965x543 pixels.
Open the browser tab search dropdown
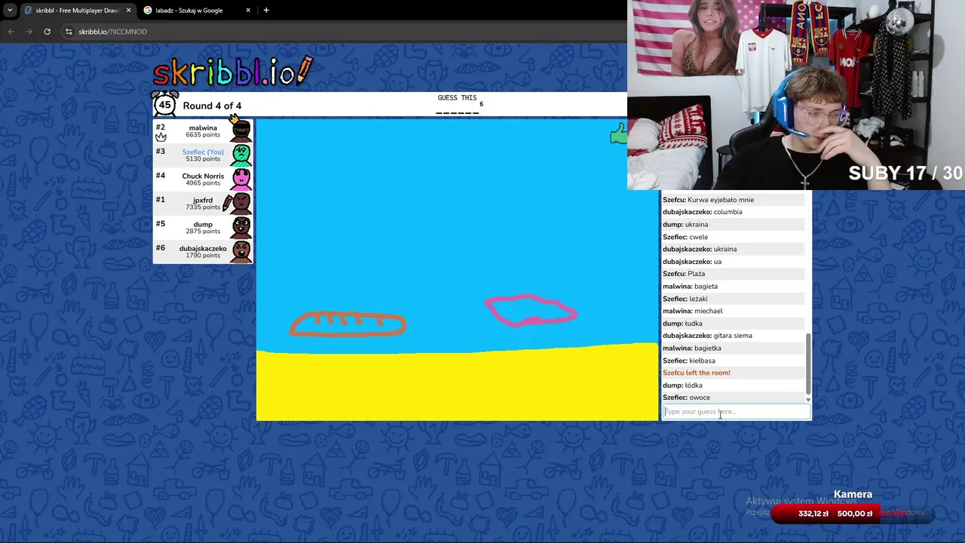(10, 11)
